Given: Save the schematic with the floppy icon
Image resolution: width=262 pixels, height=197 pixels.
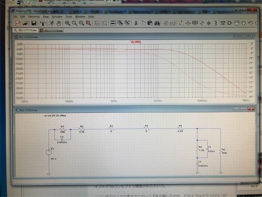Looking at the screenshot, I should coord(34,23).
